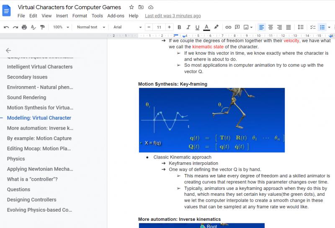335x228 pixels.
Task: Go to Sound Rendering outline heading
Action: tap(26, 97)
